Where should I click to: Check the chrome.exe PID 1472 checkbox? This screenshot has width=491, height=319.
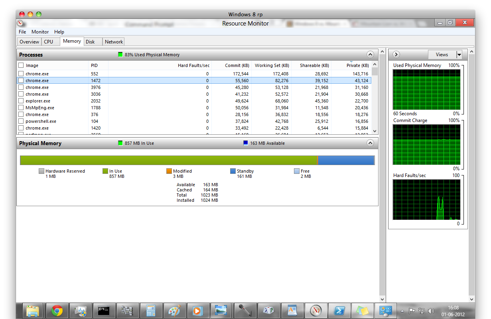21,80
